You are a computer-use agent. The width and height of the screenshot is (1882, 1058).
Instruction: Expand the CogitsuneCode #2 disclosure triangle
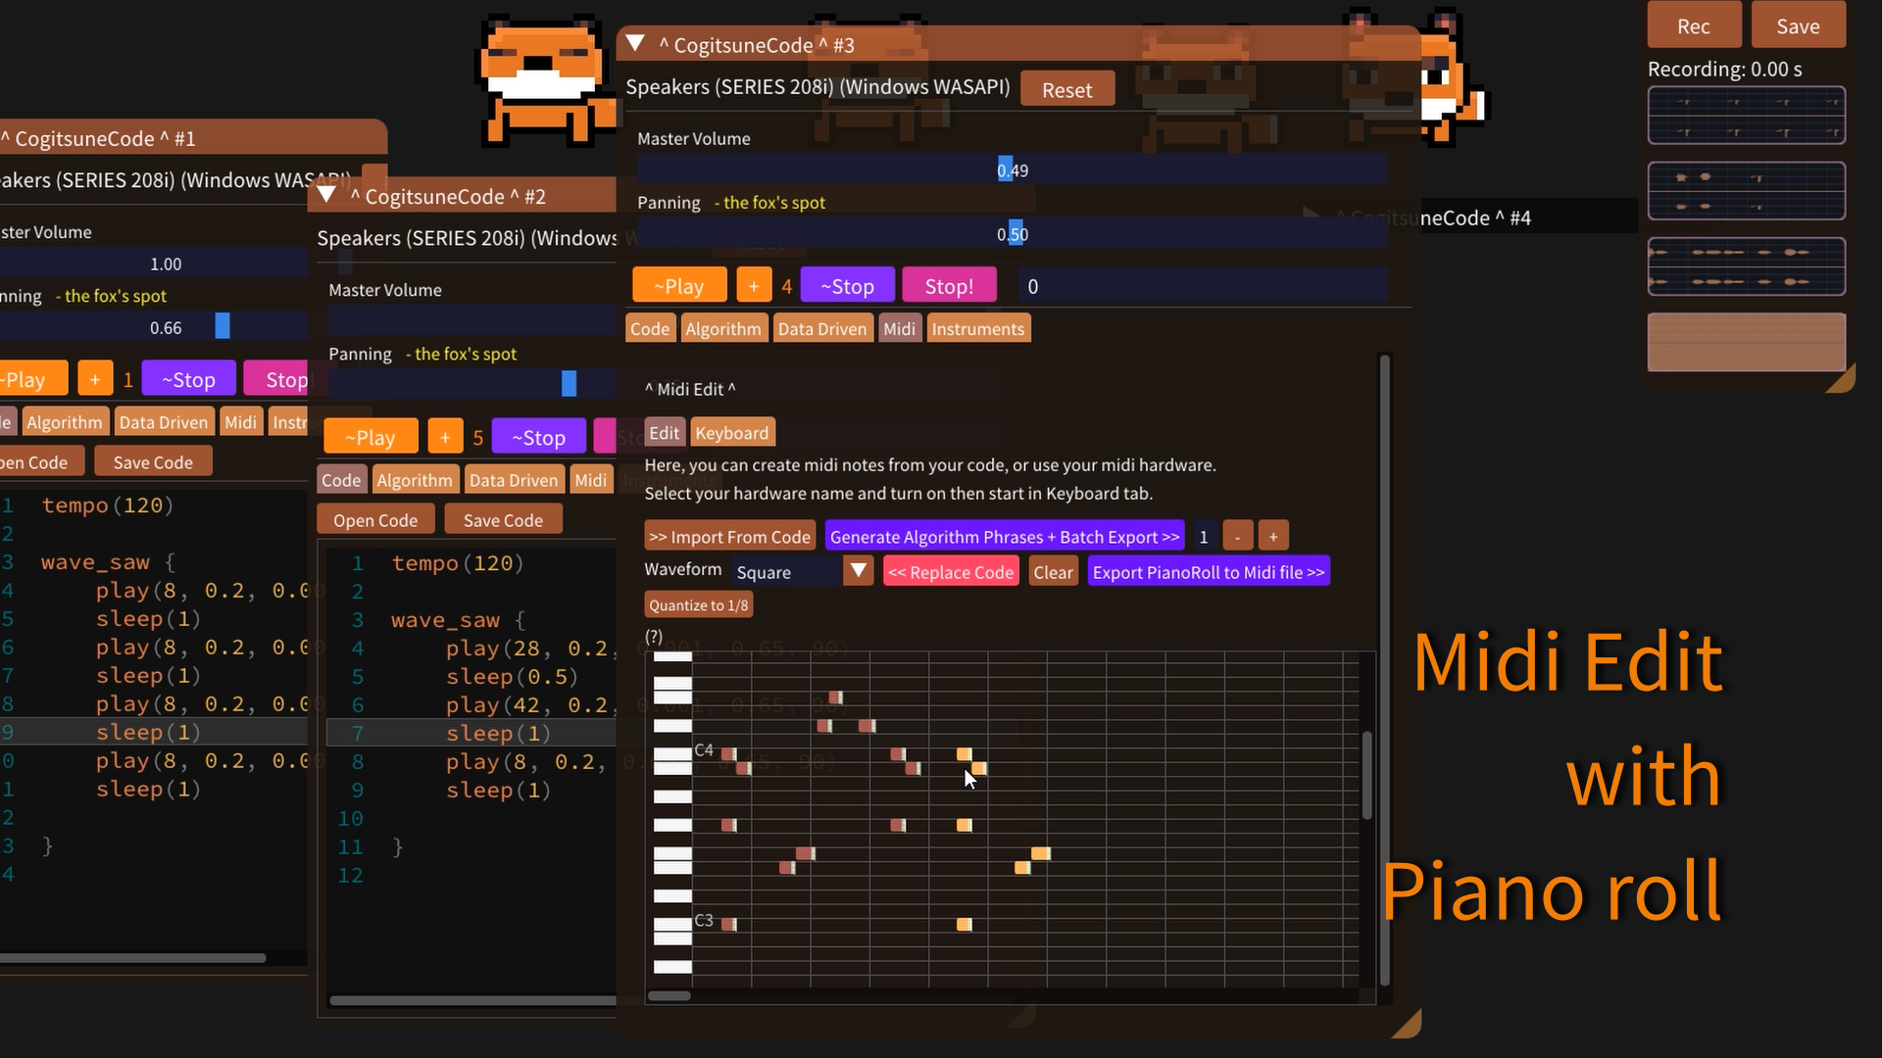point(327,195)
